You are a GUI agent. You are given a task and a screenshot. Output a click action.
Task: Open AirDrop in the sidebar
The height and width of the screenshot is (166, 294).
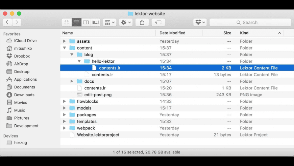point(21,64)
